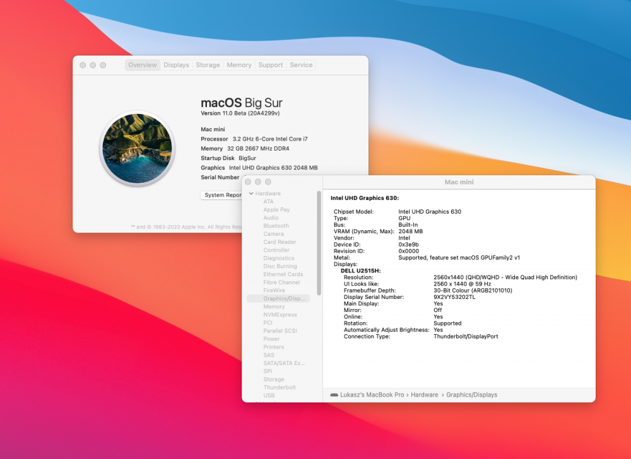Click the Mac mini title of System Report
Image resolution: width=631 pixels, height=459 pixels.
coord(459,182)
